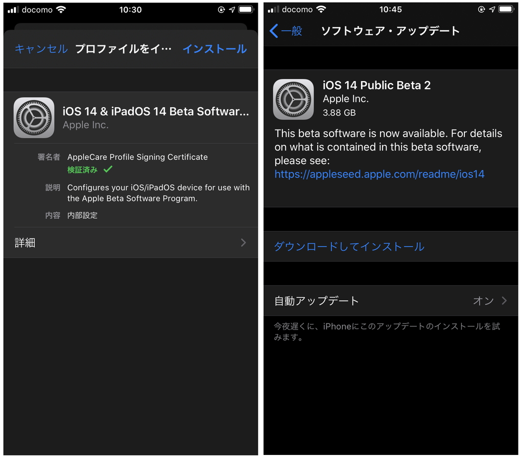Tap the clock showing 10:45 in status bar
The height and width of the screenshot is (458, 523).
(391, 9)
